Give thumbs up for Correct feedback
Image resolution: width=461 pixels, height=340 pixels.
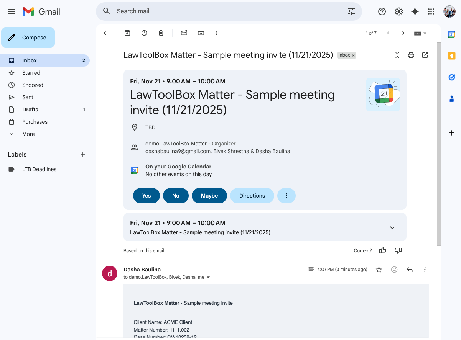click(x=383, y=250)
